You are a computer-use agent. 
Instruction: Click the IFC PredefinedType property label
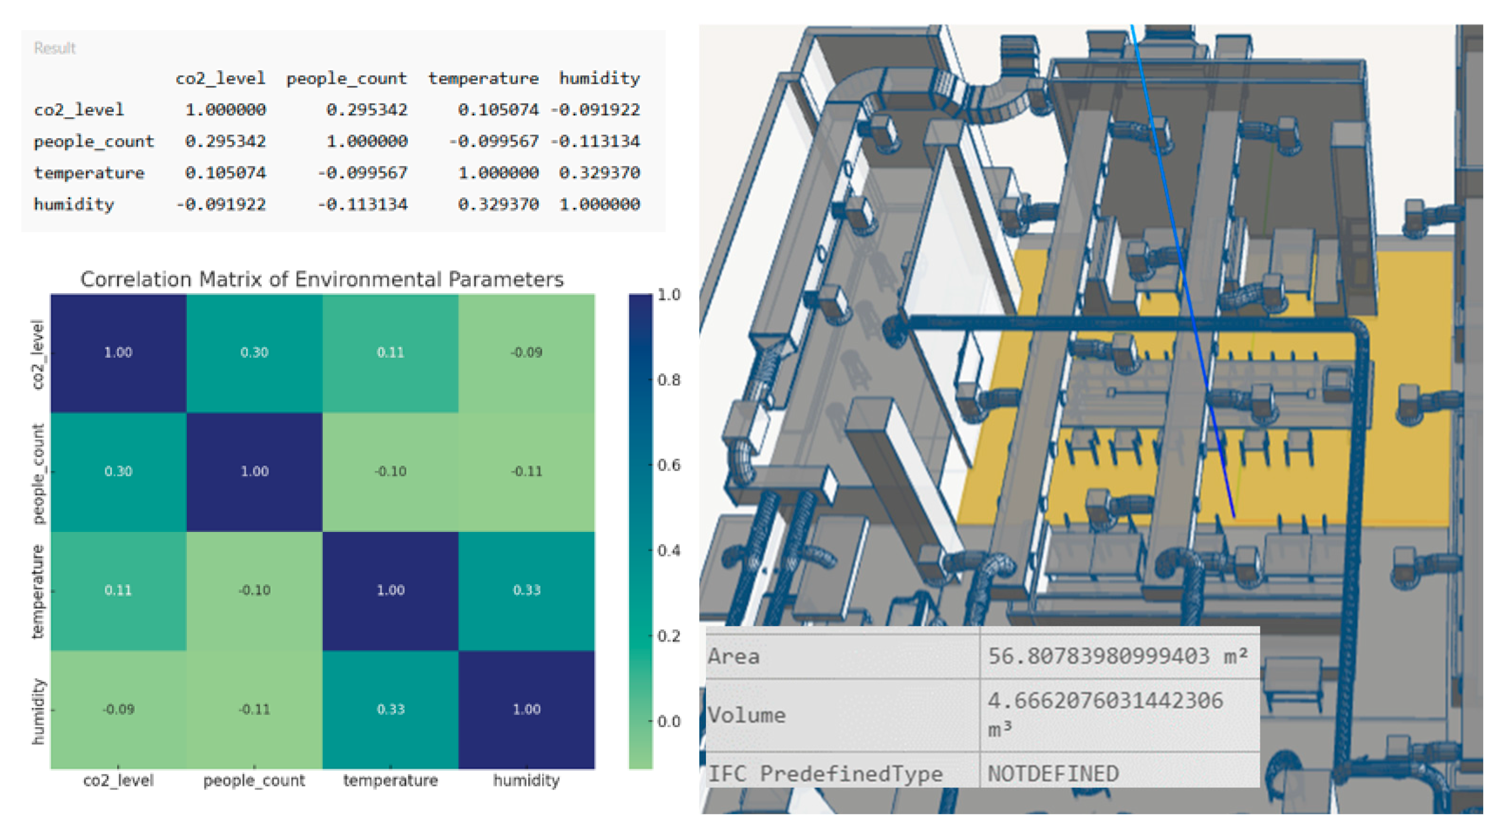tap(825, 774)
